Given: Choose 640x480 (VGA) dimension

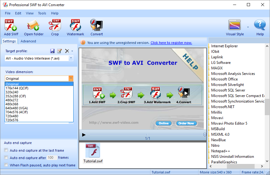Looking at the screenshot, I should 39,108.
